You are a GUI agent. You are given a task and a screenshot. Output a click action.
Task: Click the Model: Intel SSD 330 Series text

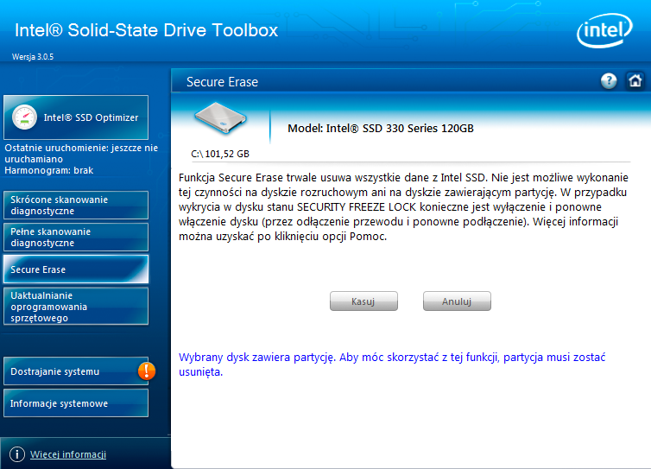(381, 129)
